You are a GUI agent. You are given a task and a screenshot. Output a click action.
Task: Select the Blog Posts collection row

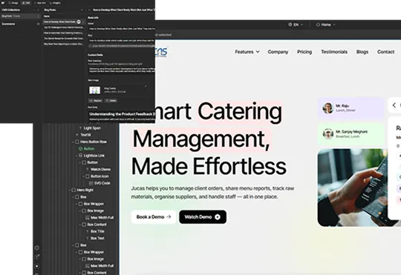tap(21, 16)
